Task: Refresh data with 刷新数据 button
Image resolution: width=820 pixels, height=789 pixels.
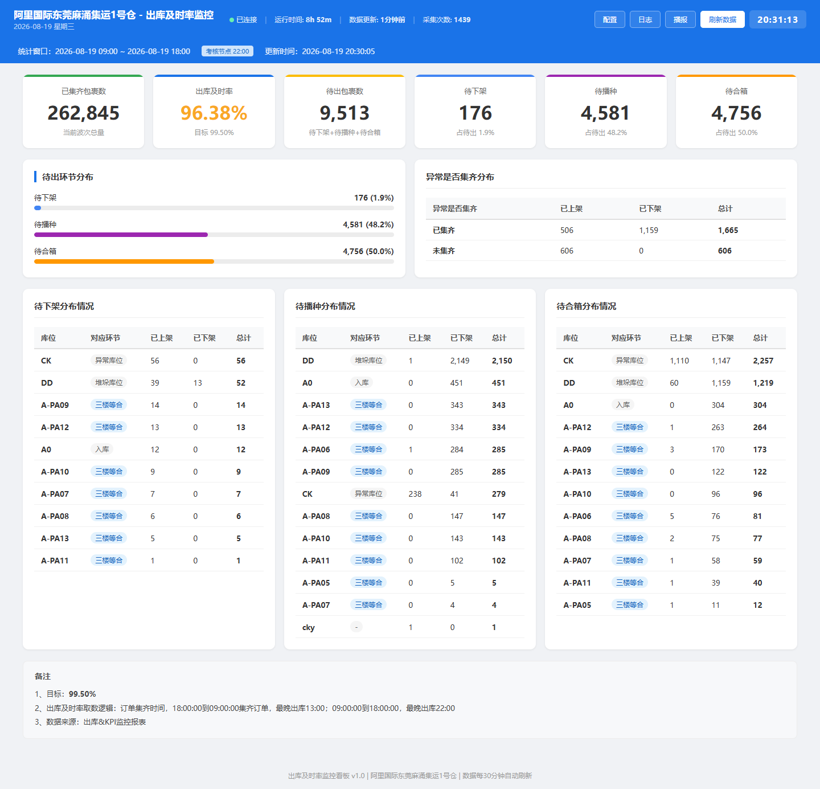Action: point(723,19)
